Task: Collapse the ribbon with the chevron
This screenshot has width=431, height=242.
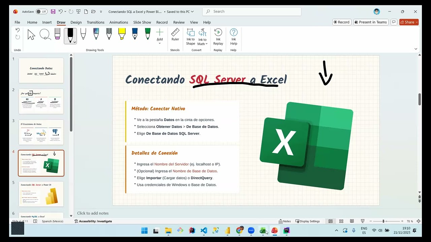Action: (416, 49)
